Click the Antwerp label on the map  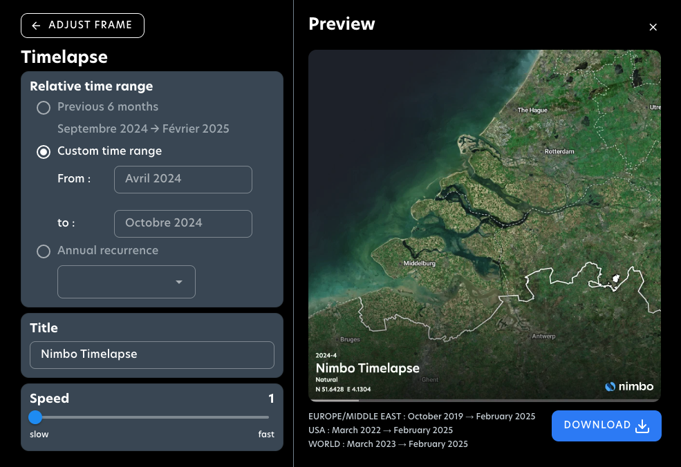543,336
